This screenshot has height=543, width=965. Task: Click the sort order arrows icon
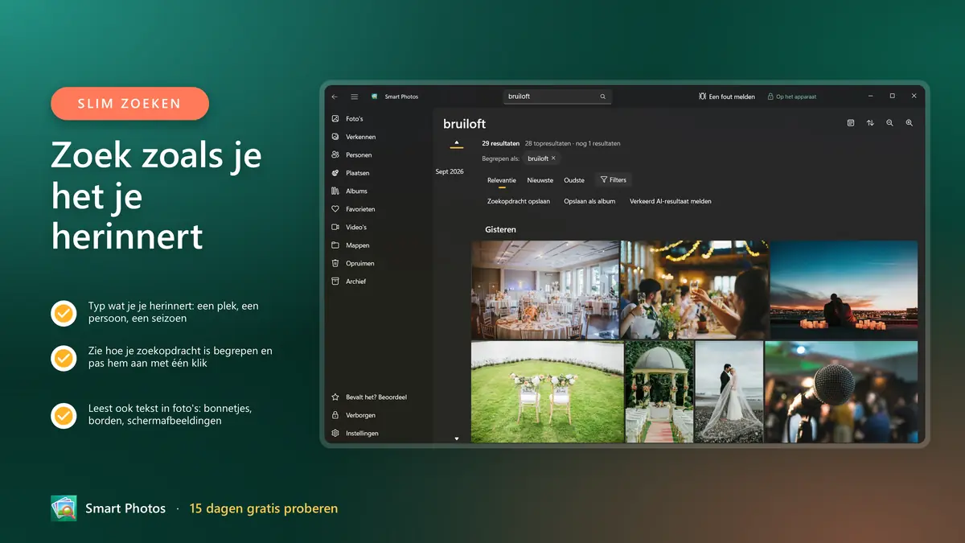(x=870, y=123)
